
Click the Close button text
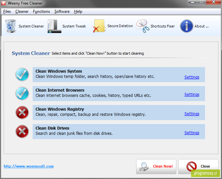click(x=205, y=166)
